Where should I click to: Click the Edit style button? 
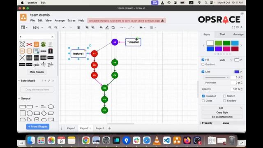(x=222, y=108)
